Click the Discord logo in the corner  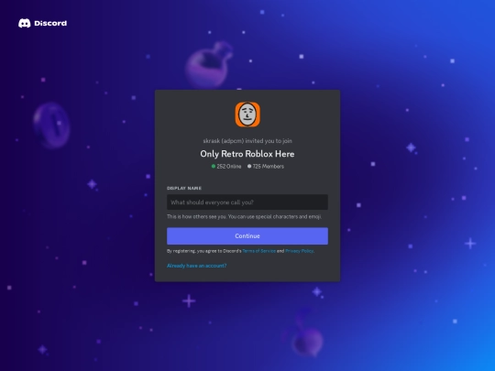[42, 23]
